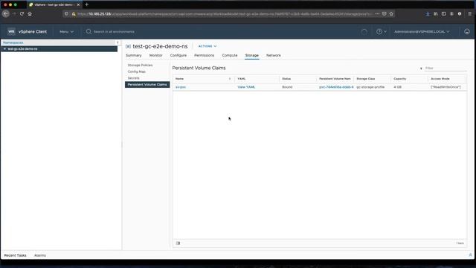The width and height of the screenshot is (476, 268).
Task: Switch to the Monitor tab
Action: pyautogui.click(x=155, y=55)
